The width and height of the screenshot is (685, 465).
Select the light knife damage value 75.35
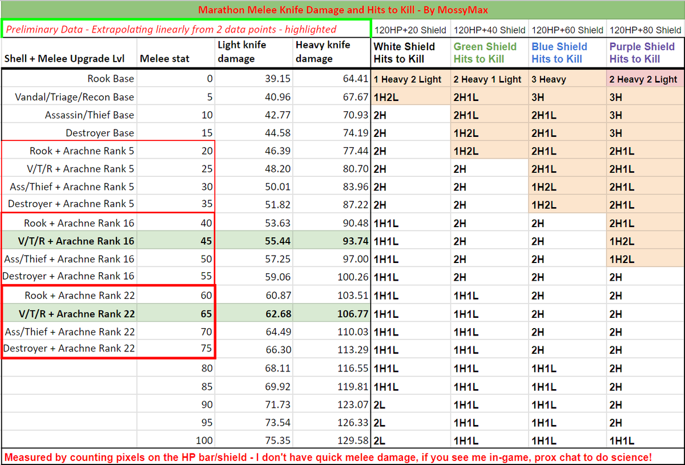254,440
